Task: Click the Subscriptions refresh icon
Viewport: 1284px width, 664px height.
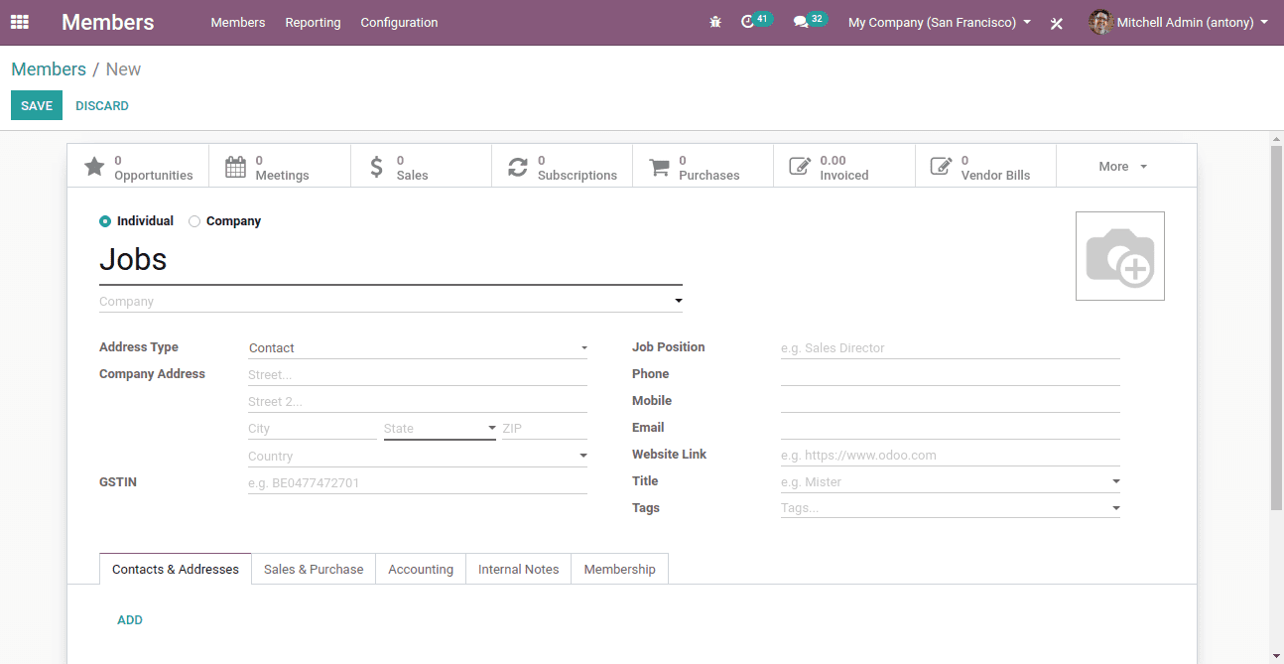Action: pyautogui.click(x=518, y=167)
